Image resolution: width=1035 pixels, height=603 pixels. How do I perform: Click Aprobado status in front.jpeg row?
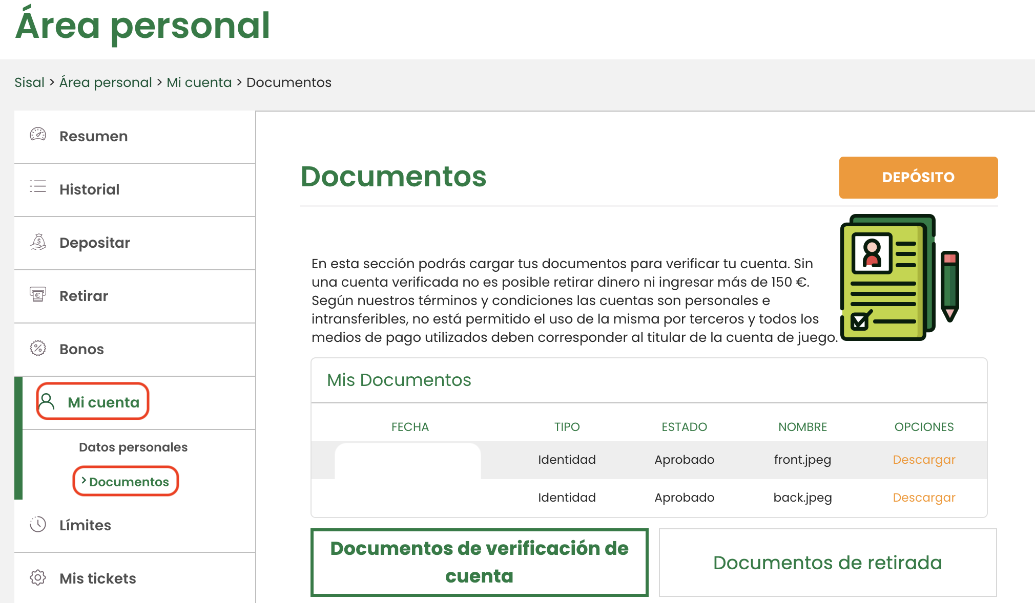[684, 460]
